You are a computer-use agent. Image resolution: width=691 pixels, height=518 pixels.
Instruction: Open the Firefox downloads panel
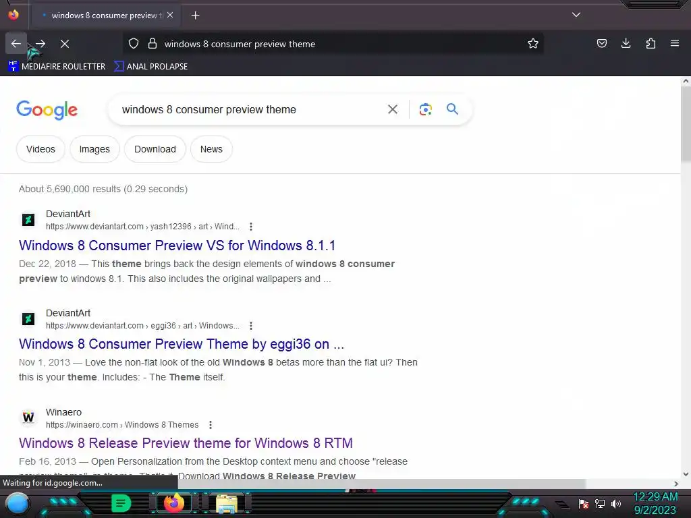(626, 44)
